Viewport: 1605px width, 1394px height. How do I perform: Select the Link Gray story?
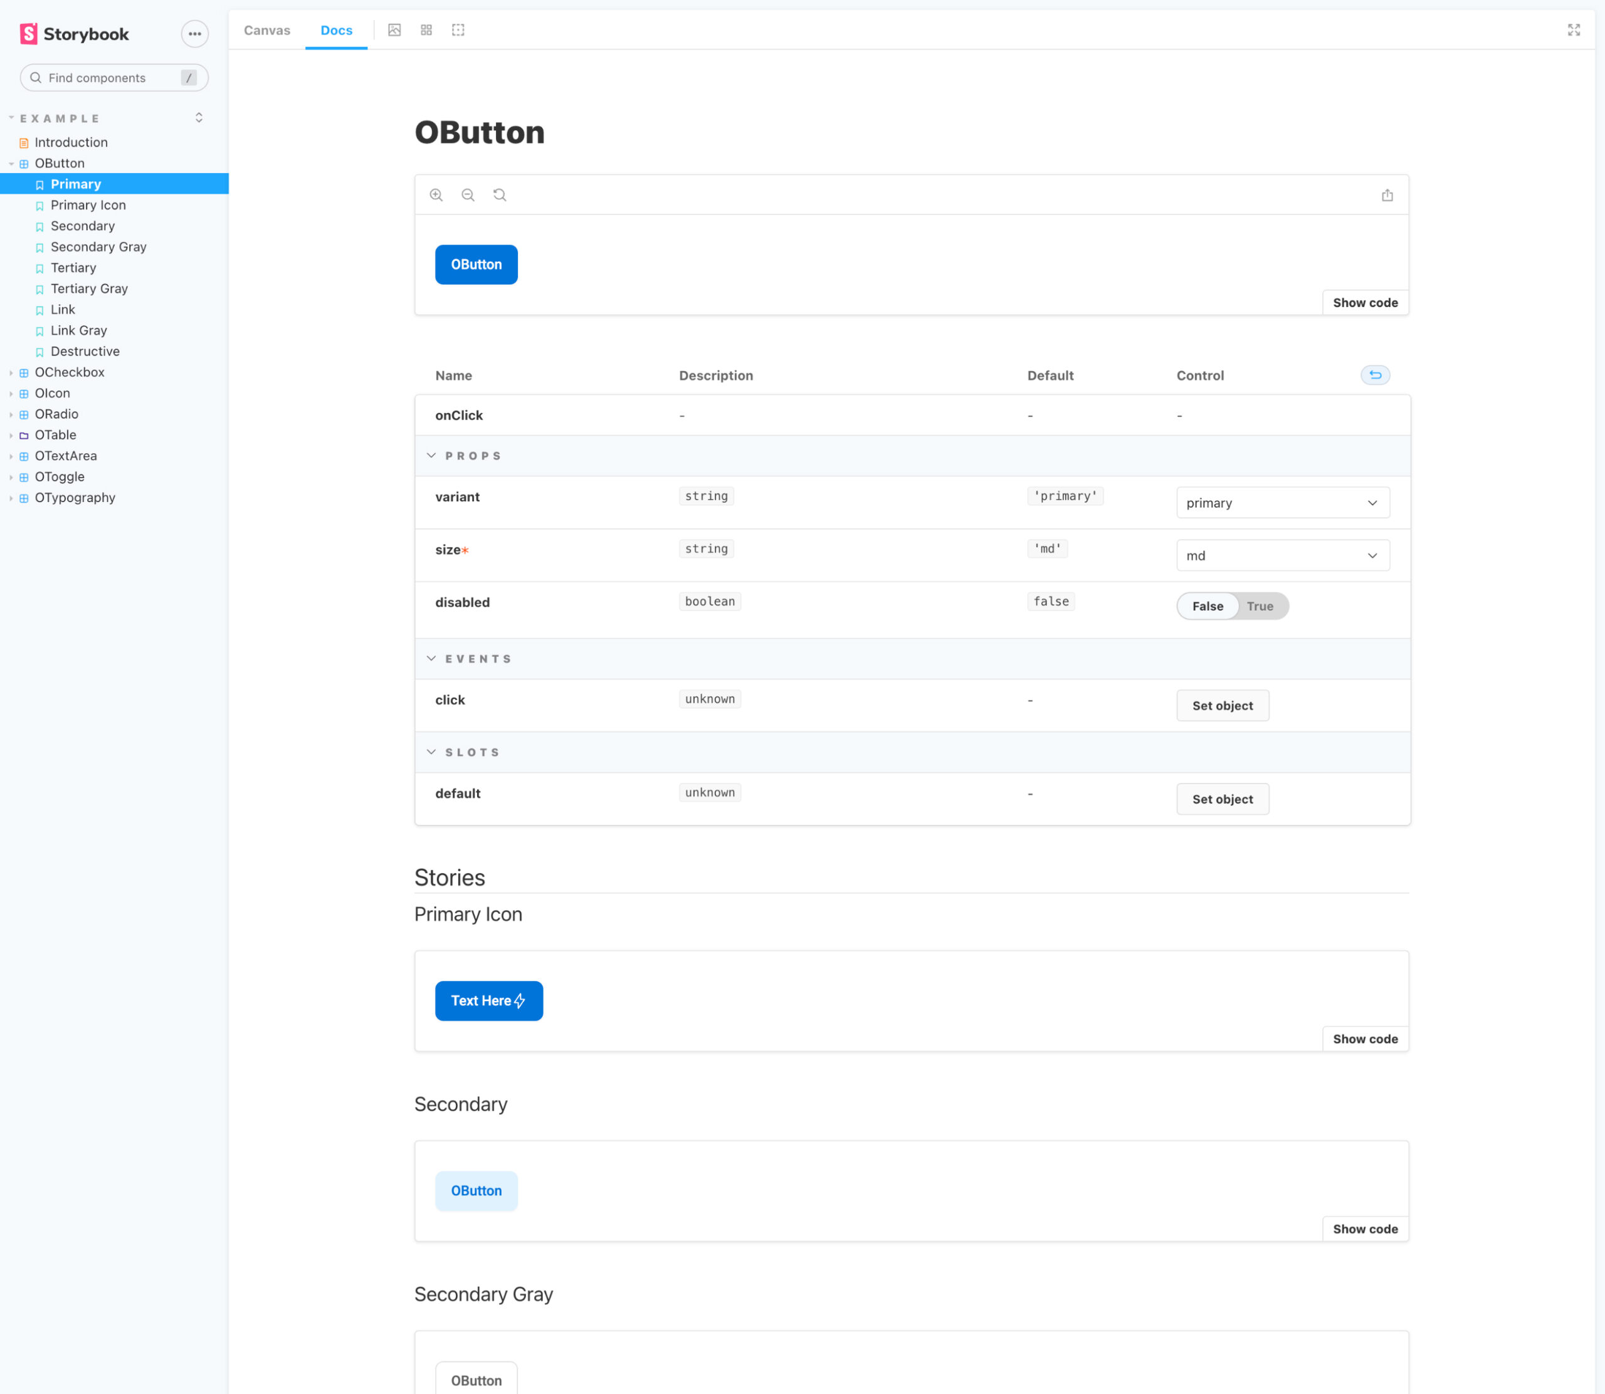point(78,332)
